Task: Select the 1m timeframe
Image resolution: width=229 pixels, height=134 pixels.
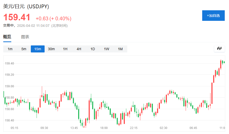Action: pos(10,49)
